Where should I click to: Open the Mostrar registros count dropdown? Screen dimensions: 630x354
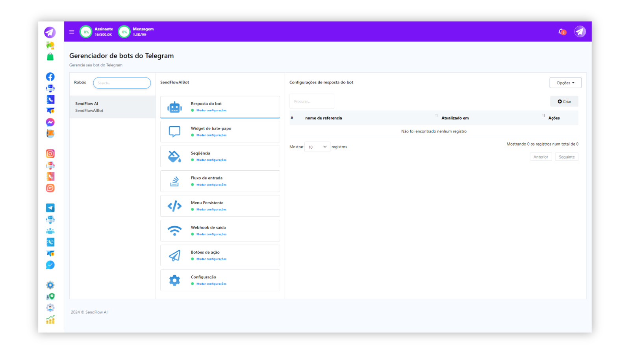click(x=317, y=147)
